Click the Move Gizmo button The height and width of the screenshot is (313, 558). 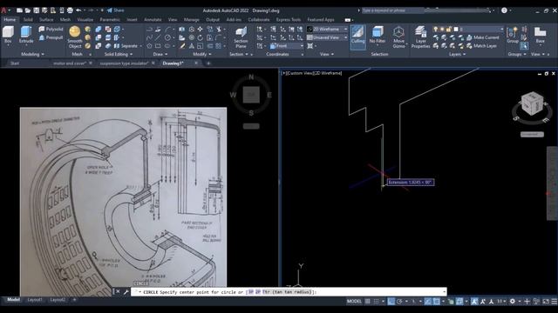pos(398,37)
